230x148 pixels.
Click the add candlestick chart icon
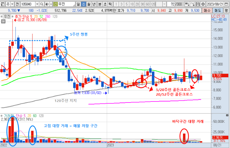(187, 4)
